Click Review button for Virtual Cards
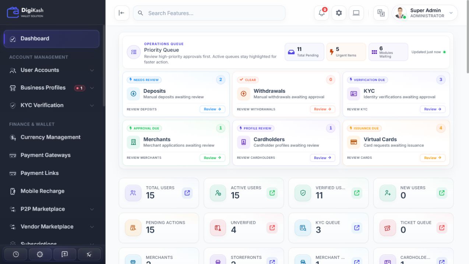 (x=433, y=158)
